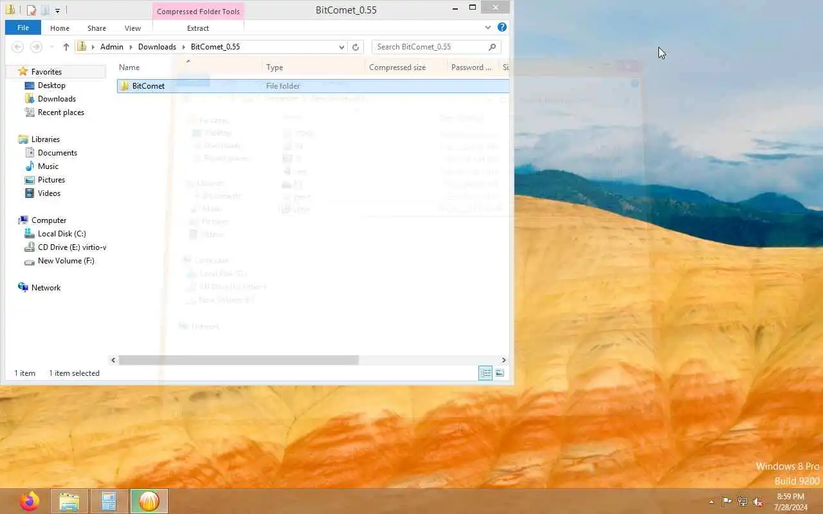Select Libraries in navigation pane

pyautogui.click(x=46, y=139)
